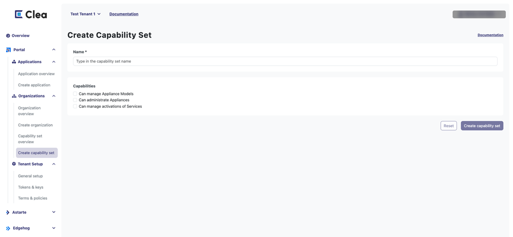
Task: Click the Reset button
Action: pos(448,126)
